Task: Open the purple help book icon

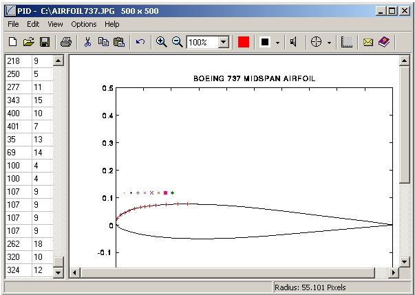Action: pos(384,42)
